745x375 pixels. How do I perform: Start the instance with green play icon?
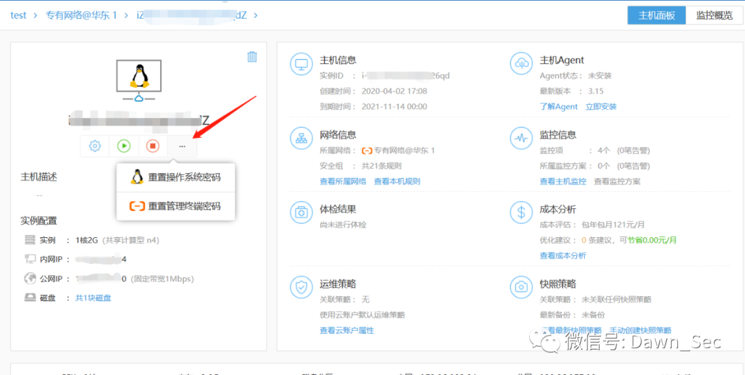tap(124, 145)
